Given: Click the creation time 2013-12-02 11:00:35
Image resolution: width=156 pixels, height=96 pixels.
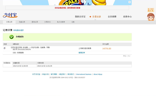Looking at the screenshot, I should [20, 66].
